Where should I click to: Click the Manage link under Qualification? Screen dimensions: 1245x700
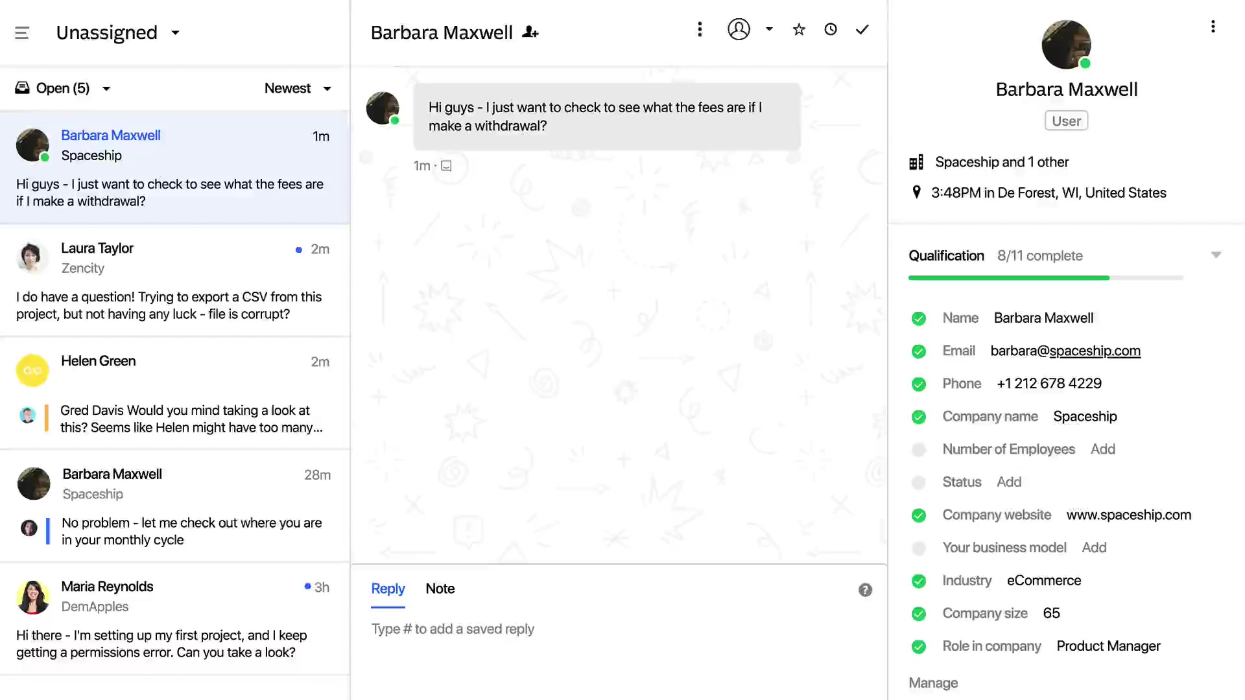933,682
